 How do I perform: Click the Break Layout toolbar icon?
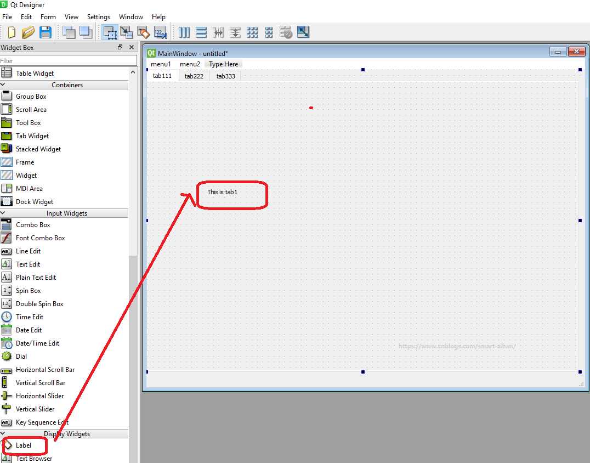(286, 32)
